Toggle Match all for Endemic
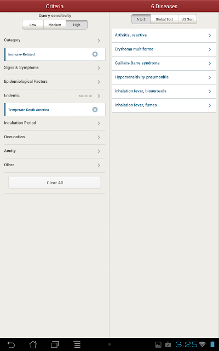219x351 pixels. 85,96
